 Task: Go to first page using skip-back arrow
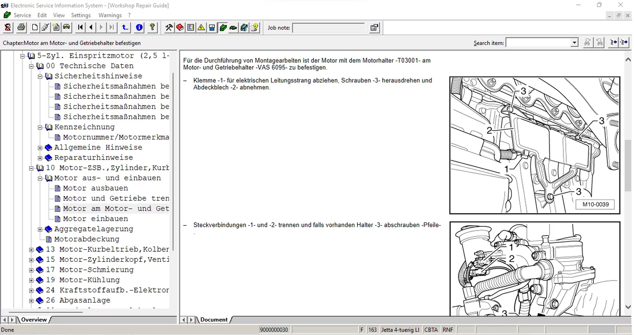[x=80, y=28]
